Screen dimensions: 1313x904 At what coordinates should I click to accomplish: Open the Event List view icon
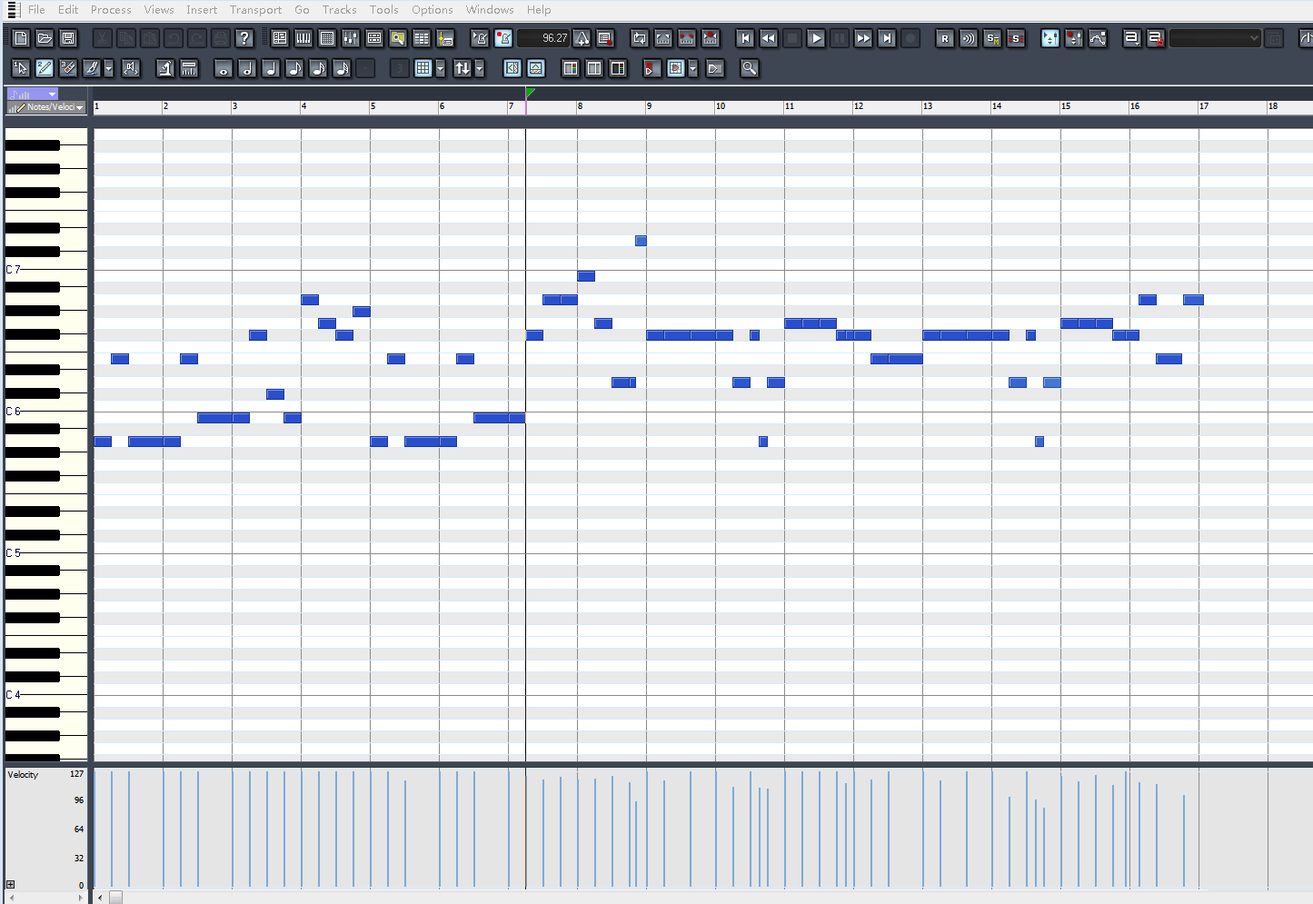(422, 38)
